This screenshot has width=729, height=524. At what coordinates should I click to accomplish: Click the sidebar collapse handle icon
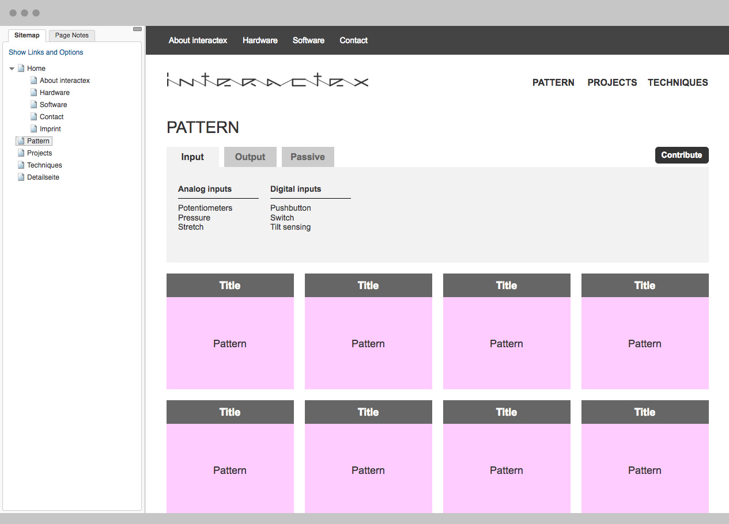click(137, 29)
